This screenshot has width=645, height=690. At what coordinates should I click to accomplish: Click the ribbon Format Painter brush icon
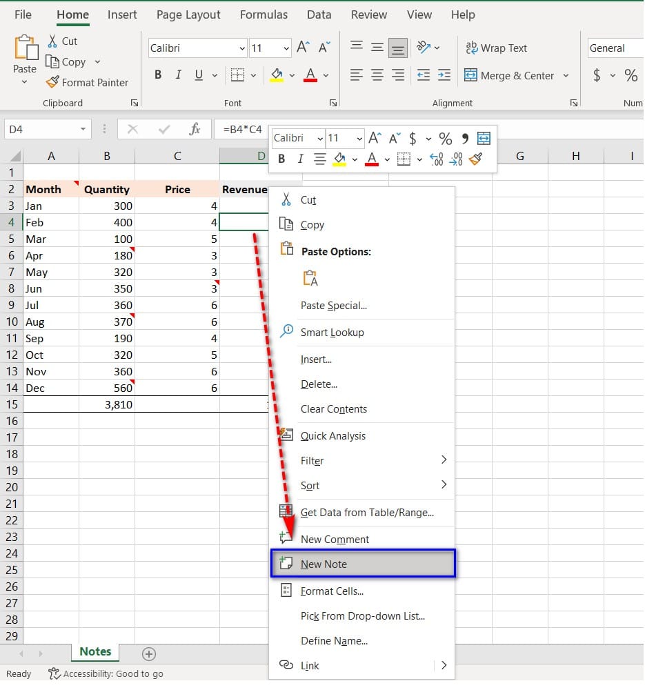pos(52,82)
